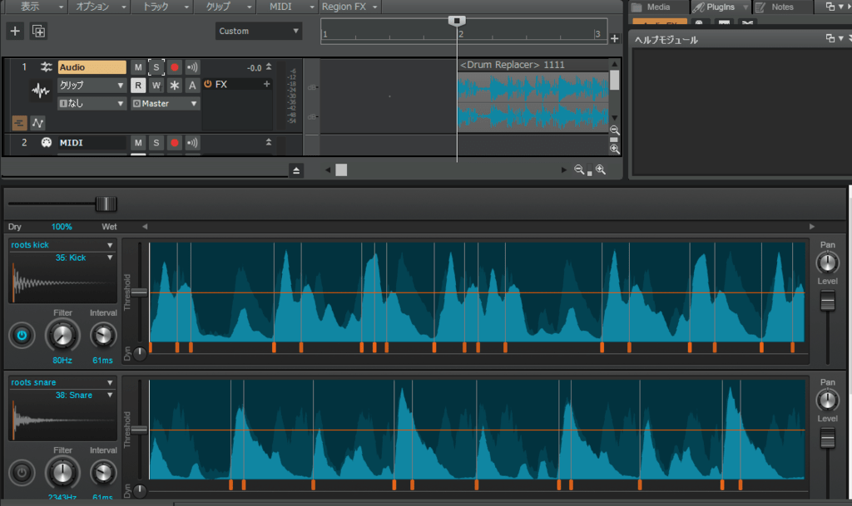Mute the Audio track
852x506 pixels.
click(138, 67)
